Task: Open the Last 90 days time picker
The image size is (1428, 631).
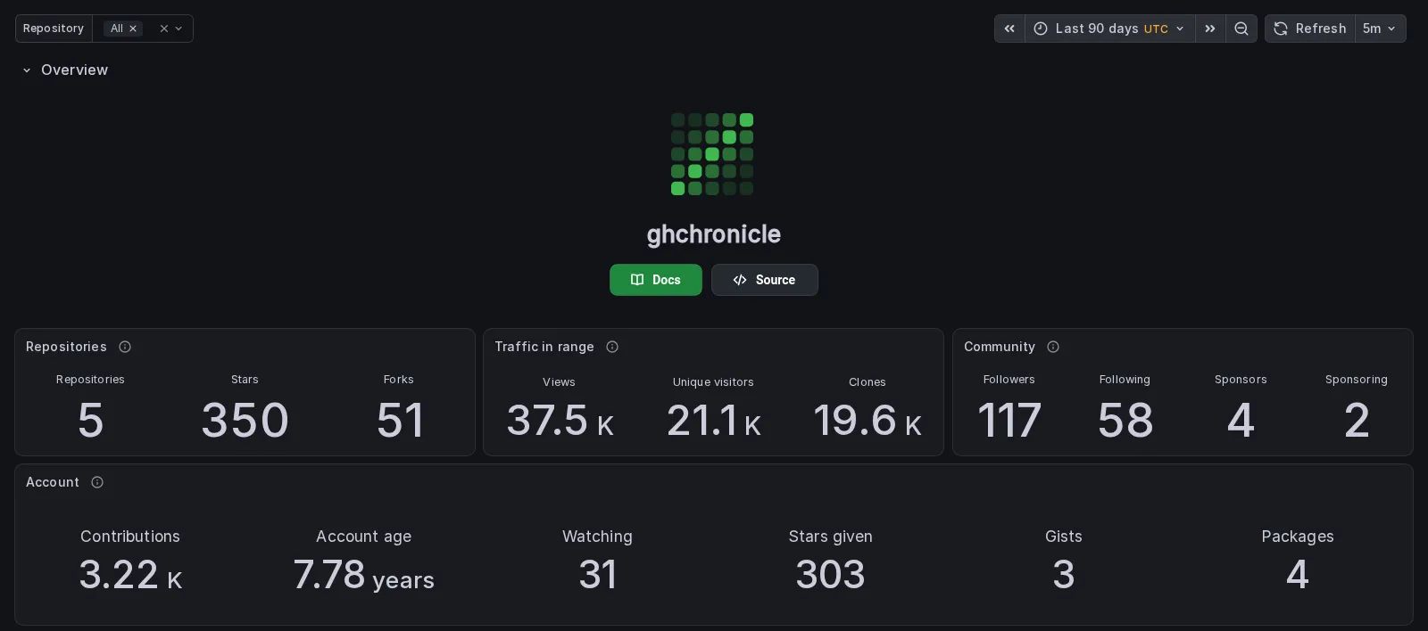Action: (x=1110, y=29)
